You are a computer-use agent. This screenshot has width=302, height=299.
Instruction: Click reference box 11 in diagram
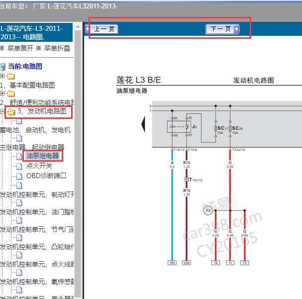point(230,263)
